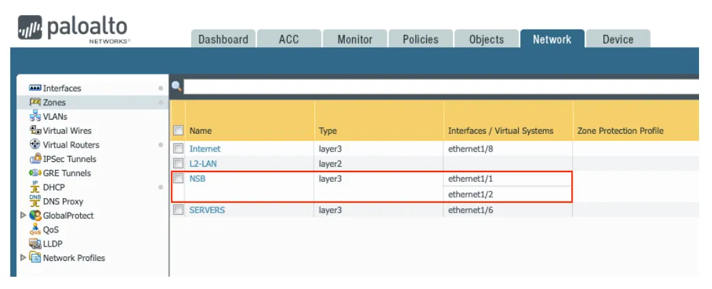712x289 pixels.
Task: Click the Virtual Routers icon
Action: pos(35,144)
